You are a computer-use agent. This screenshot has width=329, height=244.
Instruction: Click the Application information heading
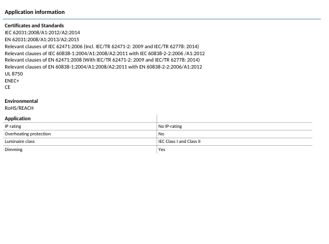[x=35, y=12]
